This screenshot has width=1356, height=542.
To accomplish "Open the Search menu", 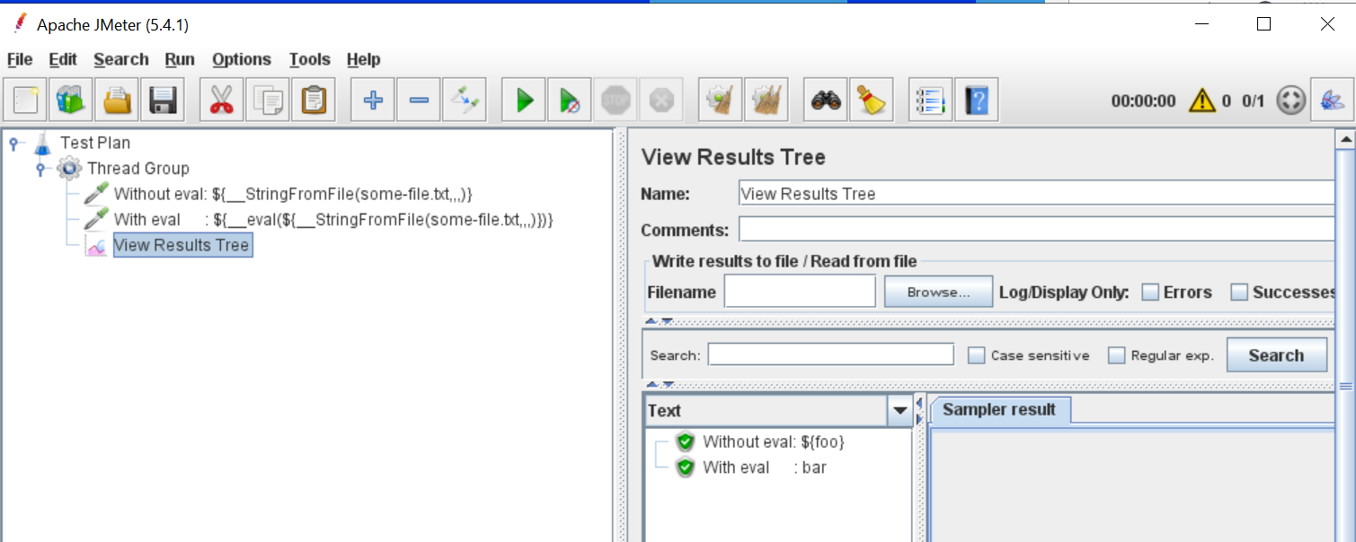I will point(121,59).
